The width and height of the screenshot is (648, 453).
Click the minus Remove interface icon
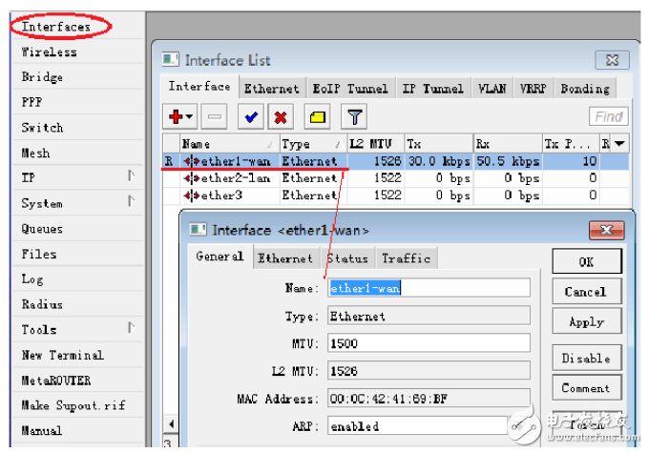coord(216,117)
